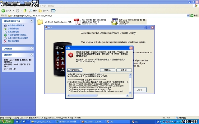Open the Tools menu in Explorer
The width and height of the screenshot is (199, 124).
(x=43, y=6)
